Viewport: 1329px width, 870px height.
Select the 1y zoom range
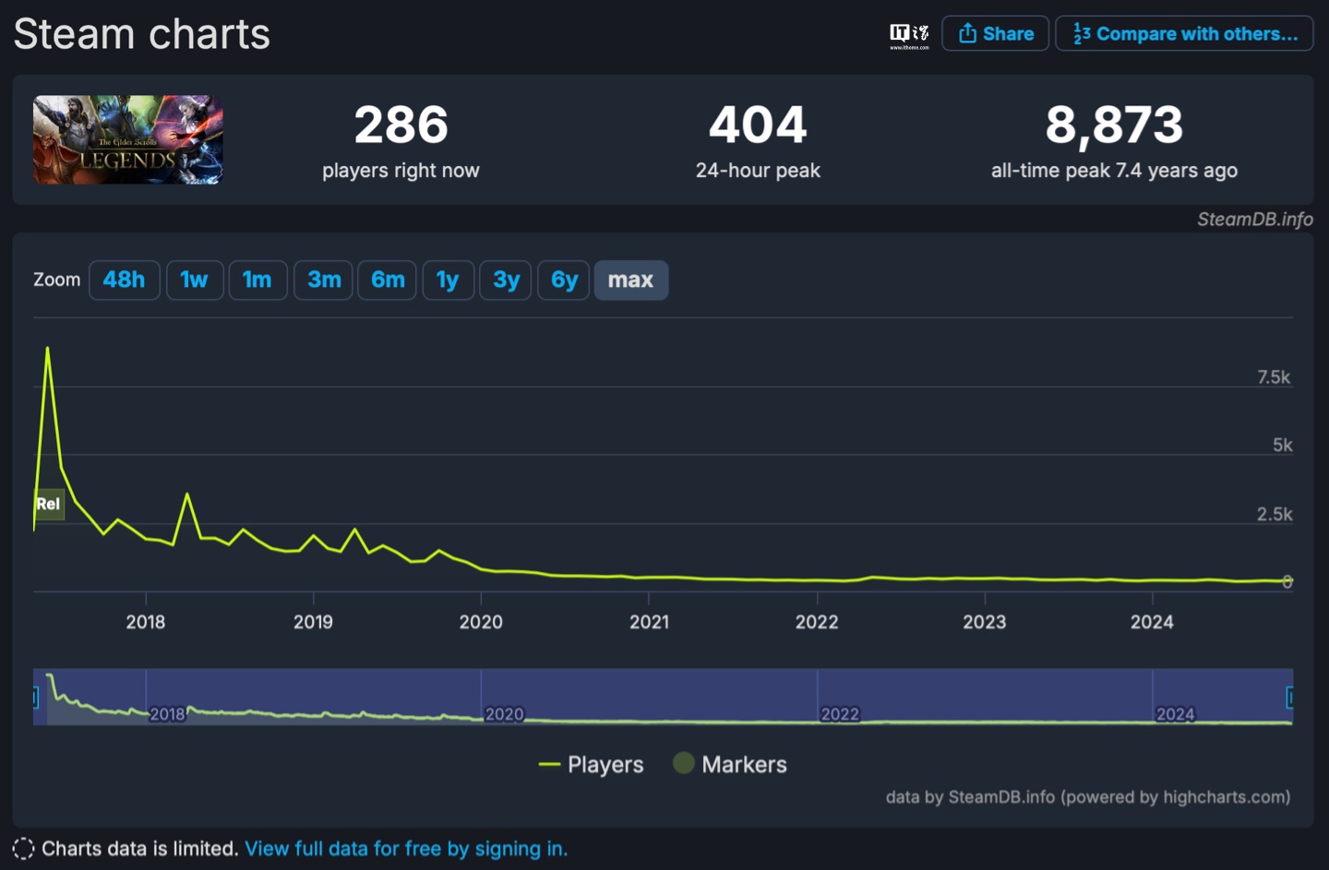448,280
